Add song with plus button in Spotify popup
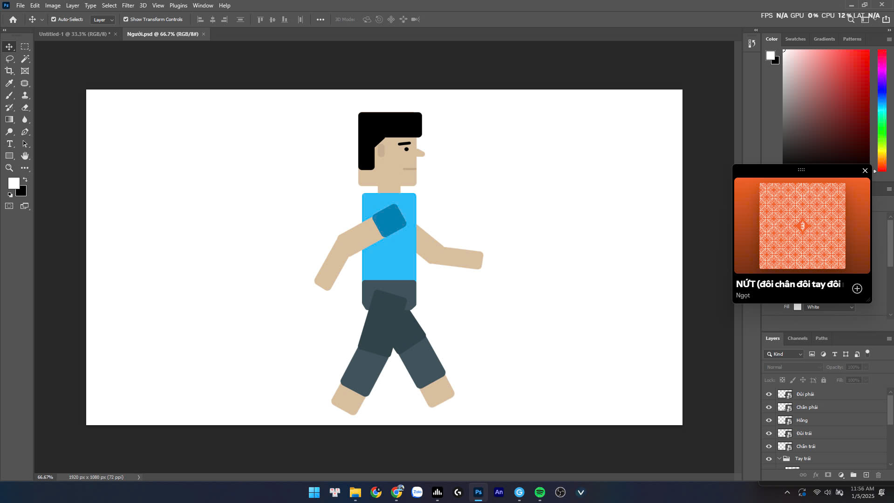 857,289
